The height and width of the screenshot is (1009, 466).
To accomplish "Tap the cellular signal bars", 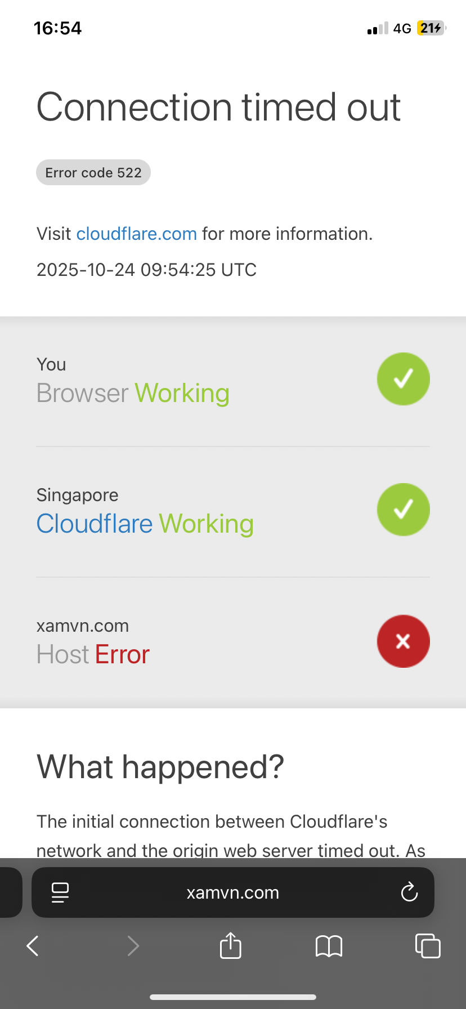I will (x=378, y=28).
